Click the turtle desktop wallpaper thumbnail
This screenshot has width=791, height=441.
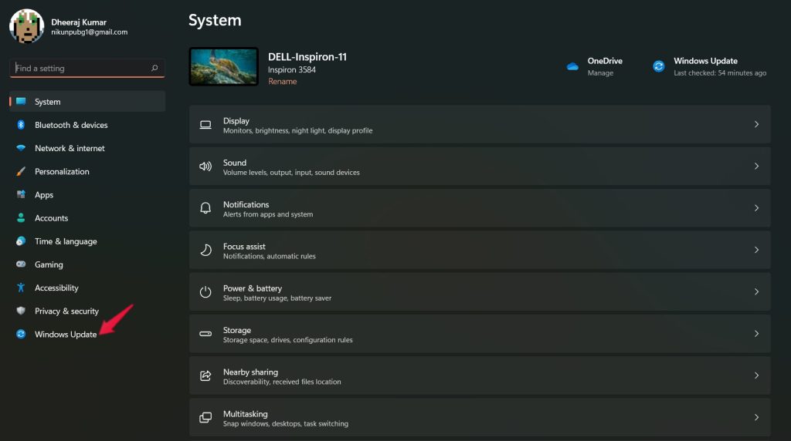tap(223, 66)
